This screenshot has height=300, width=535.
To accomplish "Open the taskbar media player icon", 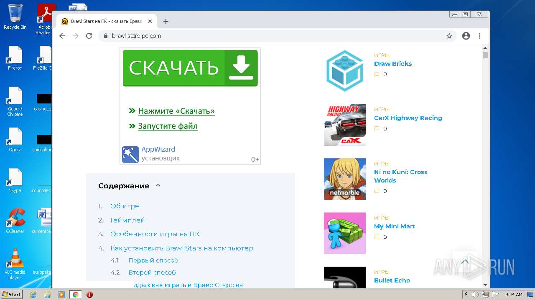I will (61, 295).
